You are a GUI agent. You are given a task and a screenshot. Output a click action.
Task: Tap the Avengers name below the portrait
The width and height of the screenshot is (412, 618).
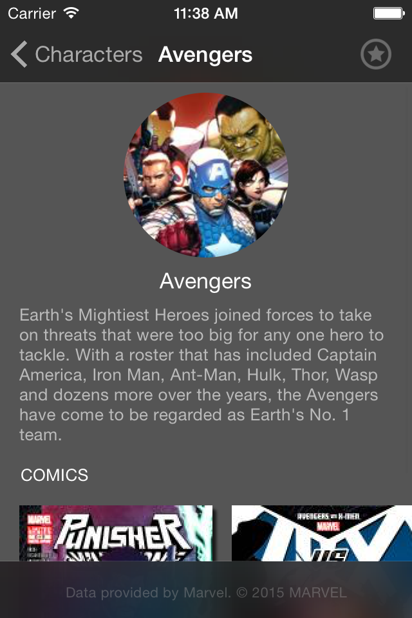(x=205, y=281)
